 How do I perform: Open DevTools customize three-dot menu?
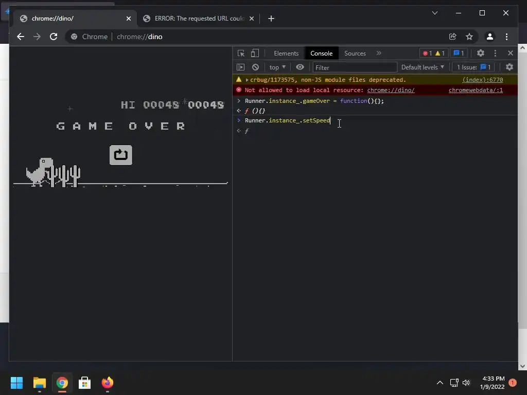coord(495,53)
